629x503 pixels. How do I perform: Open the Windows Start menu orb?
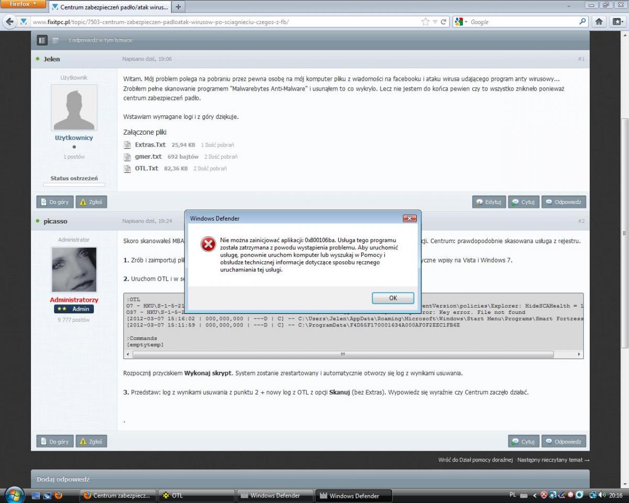(14, 495)
